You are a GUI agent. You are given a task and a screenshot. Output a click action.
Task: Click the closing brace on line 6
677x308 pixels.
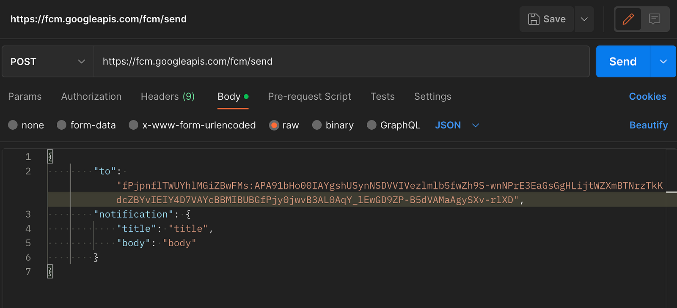point(96,257)
